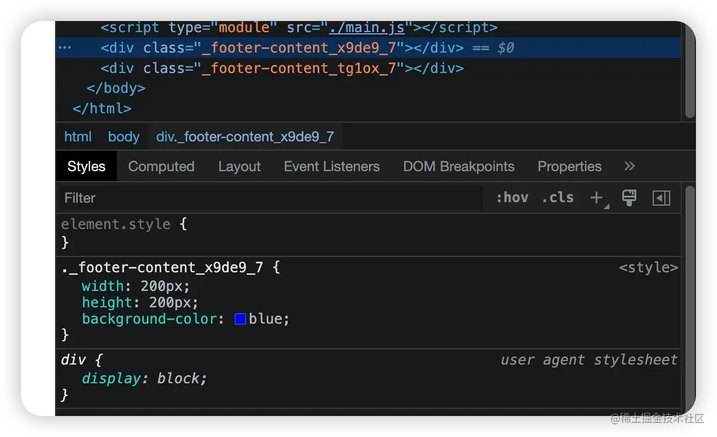Add a new style rule with plus icon
Image resolution: width=717 pixels, height=437 pixels.
click(597, 198)
